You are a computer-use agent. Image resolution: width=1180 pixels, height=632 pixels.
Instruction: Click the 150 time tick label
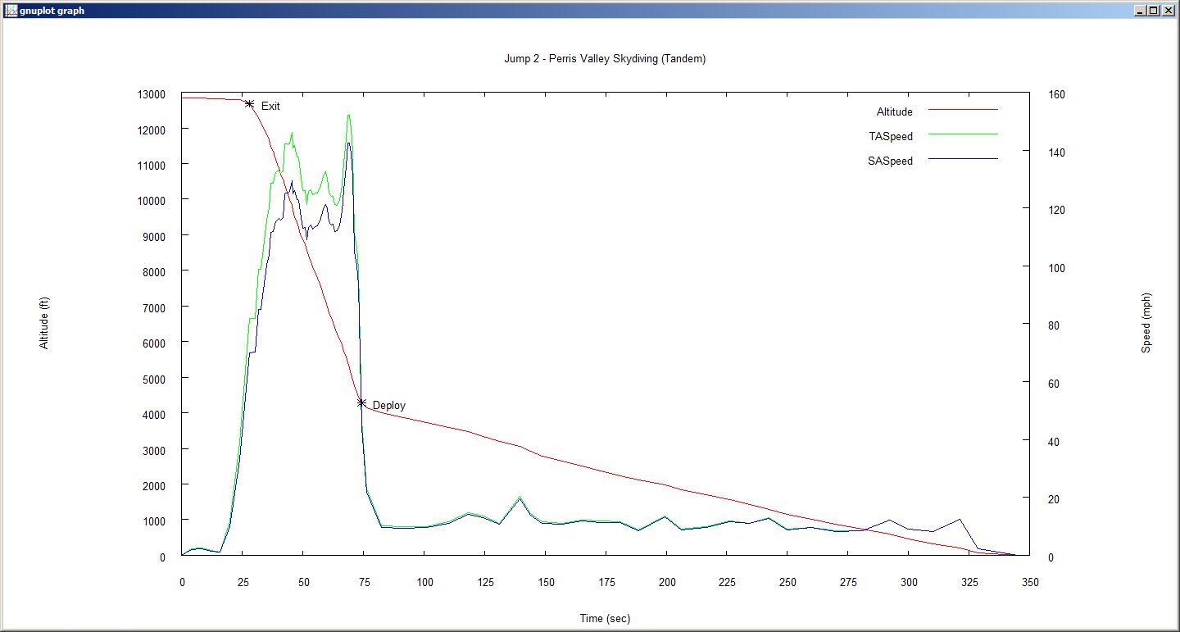[546, 582]
